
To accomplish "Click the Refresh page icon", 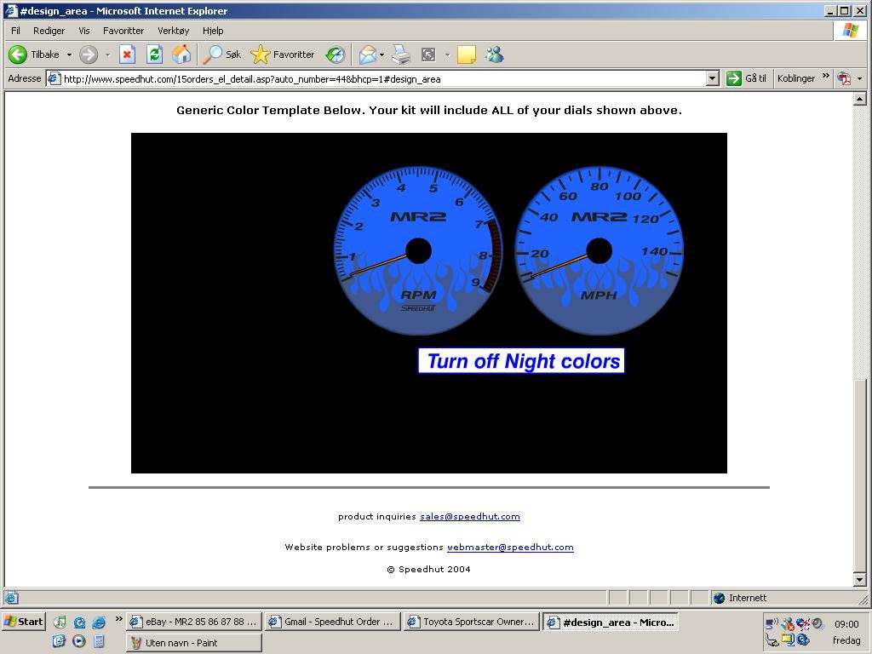I will (154, 54).
